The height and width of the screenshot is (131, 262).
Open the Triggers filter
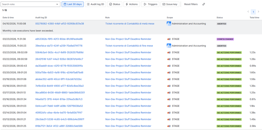pyautogui.click(x=150, y=4)
